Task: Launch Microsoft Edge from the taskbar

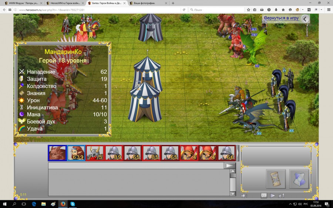Action: click(x=34, y=204)
